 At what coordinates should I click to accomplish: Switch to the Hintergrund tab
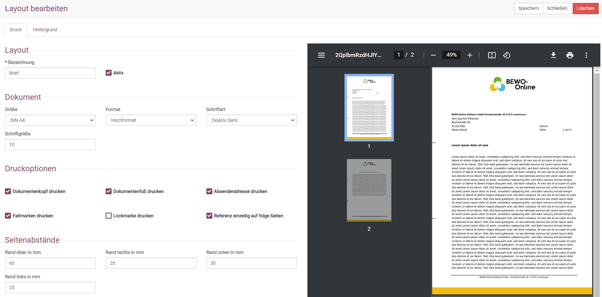[45, 30]
